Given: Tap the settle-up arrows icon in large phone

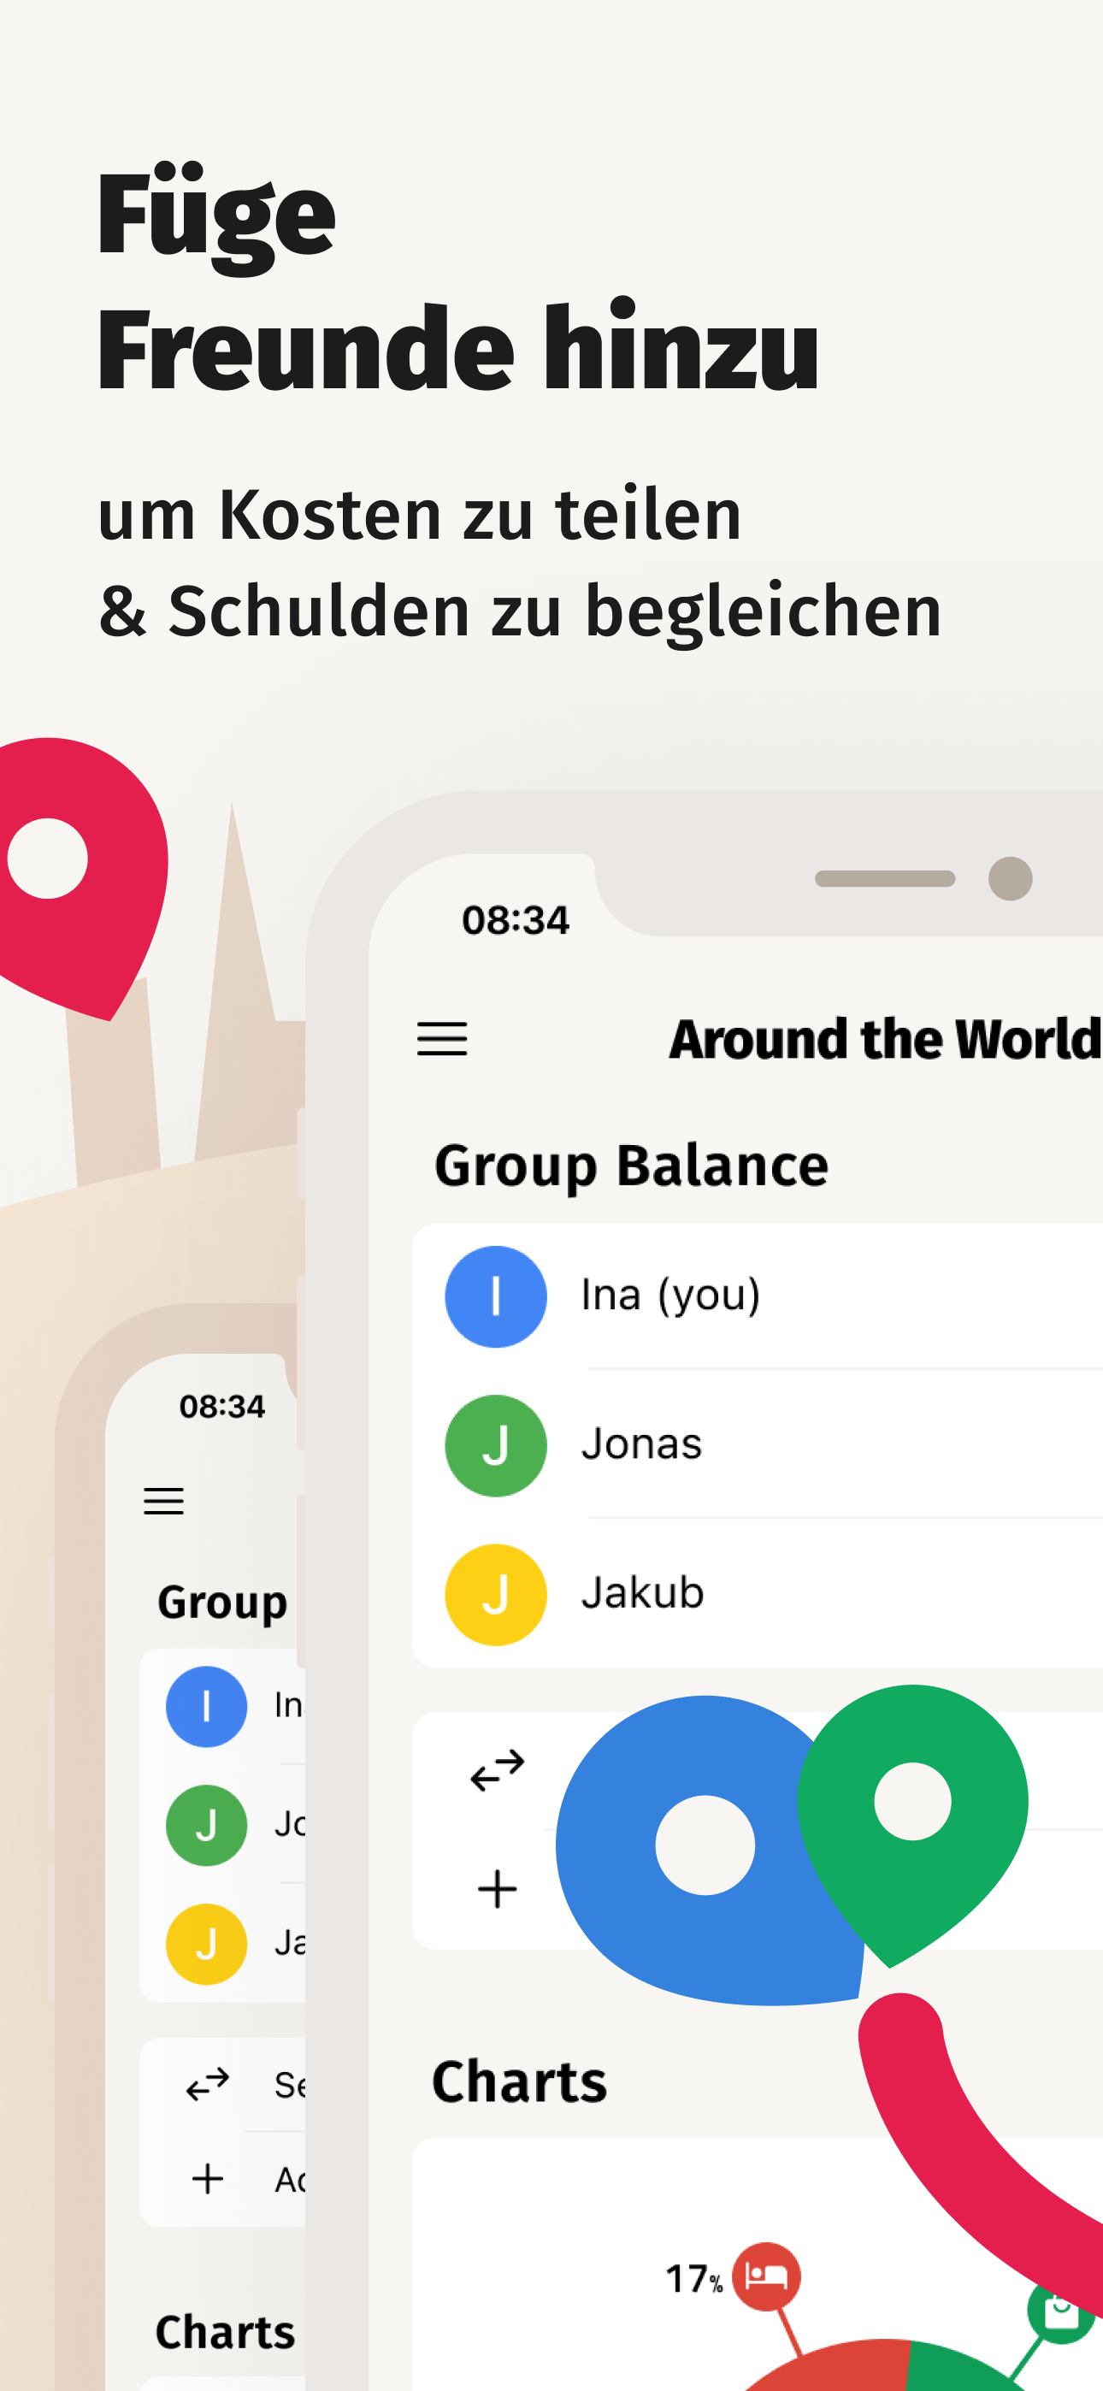Looking at the screenshot, I should tap(498, 1770).
